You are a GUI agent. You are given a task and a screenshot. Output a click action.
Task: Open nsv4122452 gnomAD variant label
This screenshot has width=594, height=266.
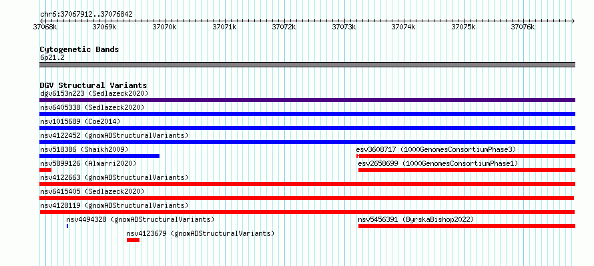coord(114,135)
